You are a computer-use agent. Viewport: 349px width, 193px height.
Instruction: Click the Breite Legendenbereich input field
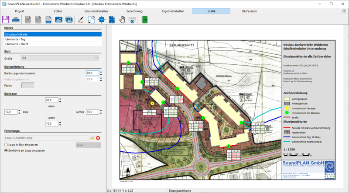[92, 73]
